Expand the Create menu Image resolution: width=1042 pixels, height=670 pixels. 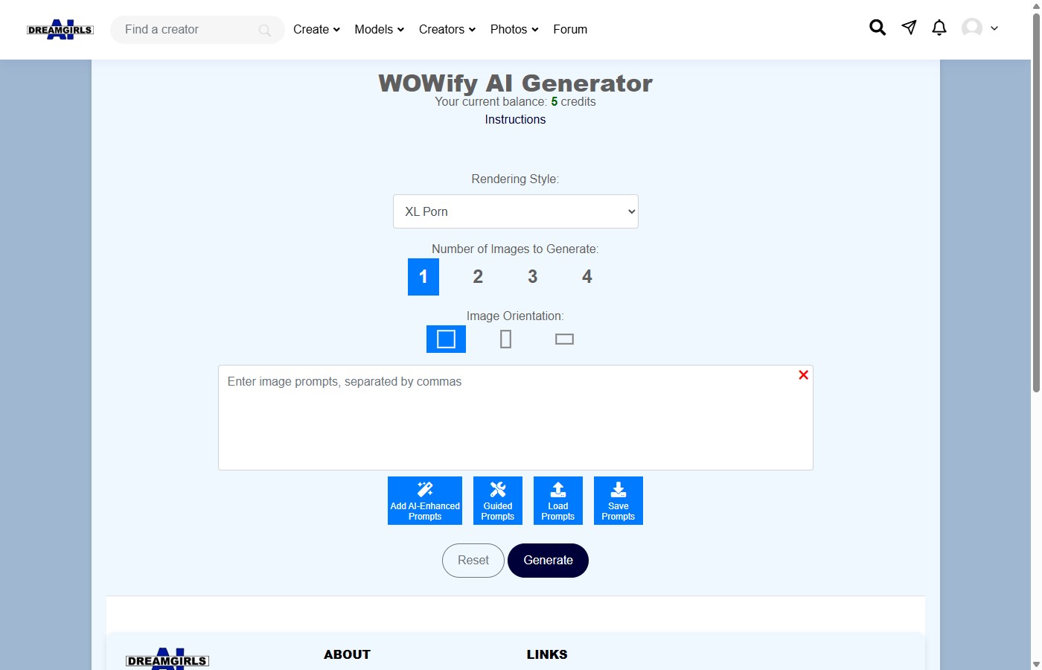(316, 29)
